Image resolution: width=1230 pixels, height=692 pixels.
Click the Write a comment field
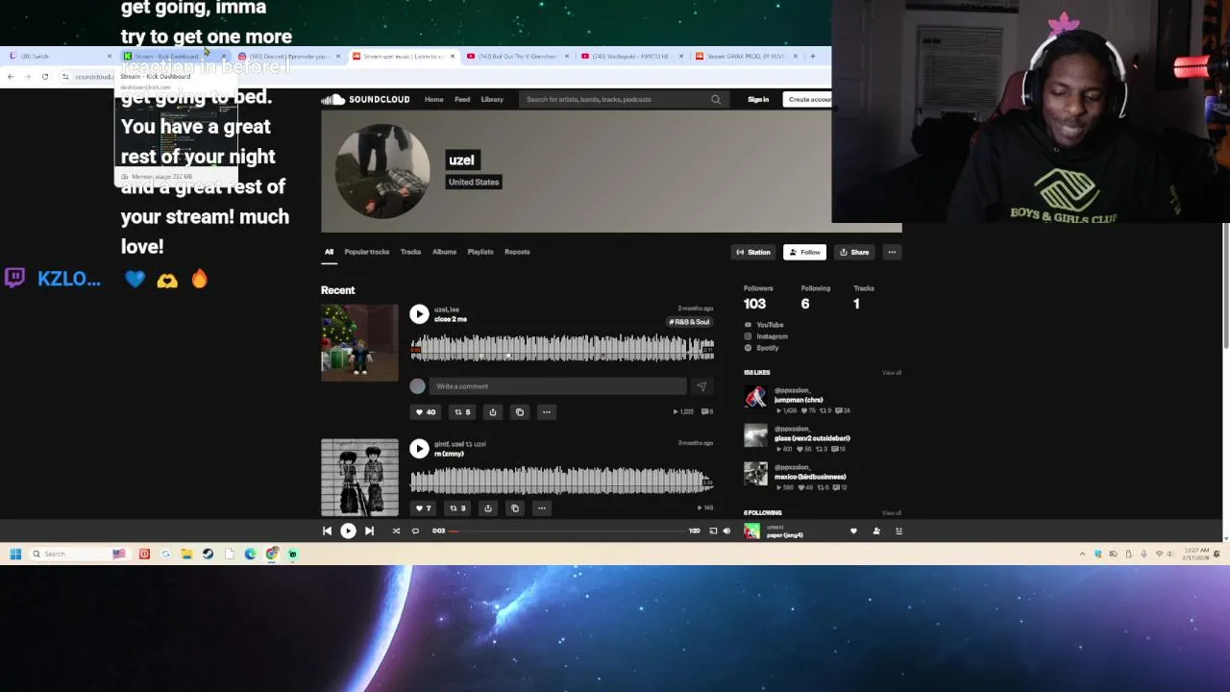pos(557,386)
